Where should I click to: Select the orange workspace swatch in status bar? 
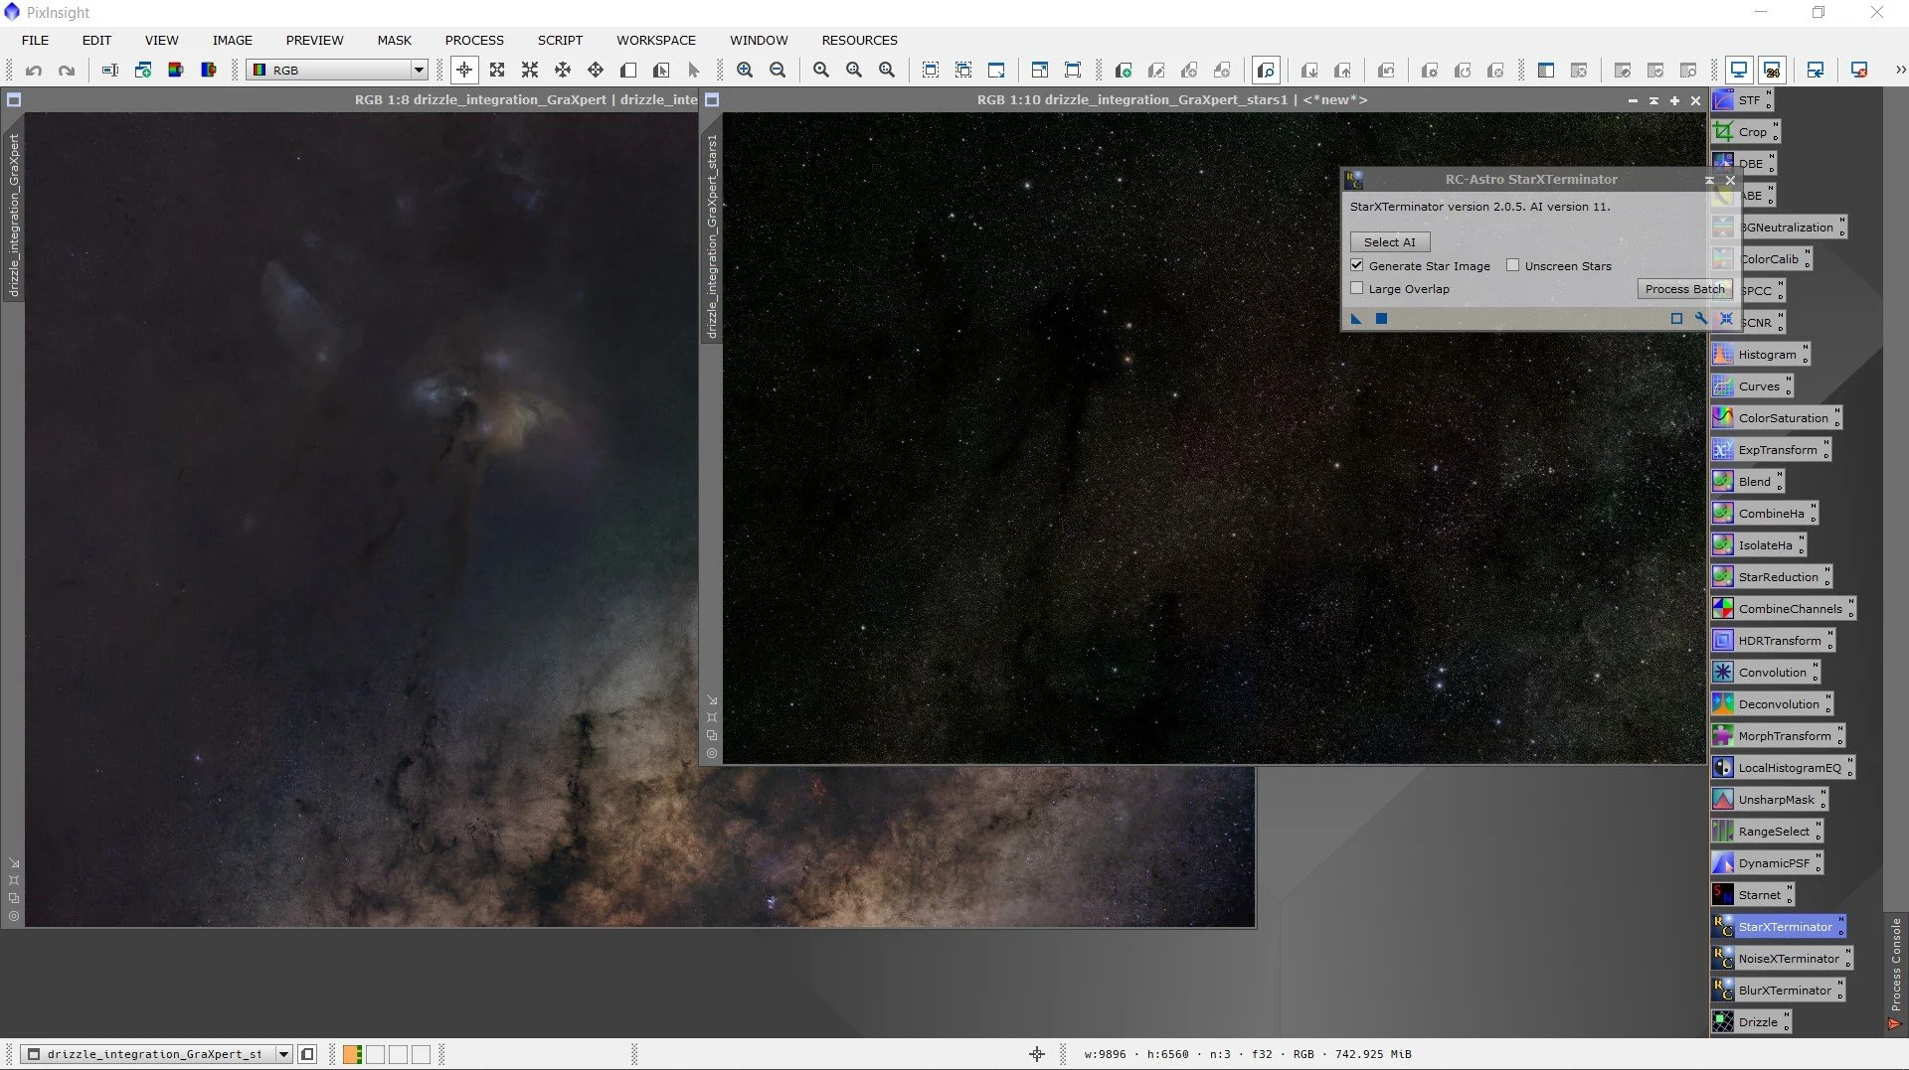coord(352,1054)
